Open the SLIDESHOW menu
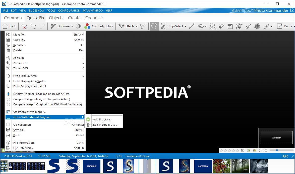The image size is (295, 174). [x=37, y=11]
